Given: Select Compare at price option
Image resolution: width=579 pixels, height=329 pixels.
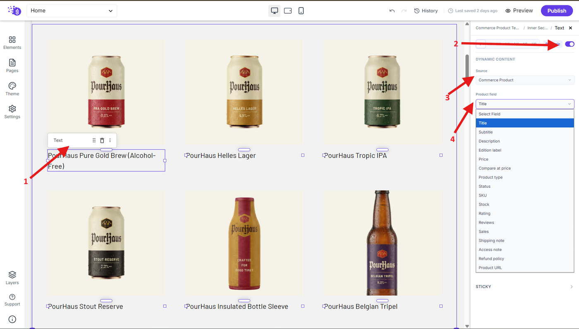Looking at the screenshot, I should coord(525,168).
